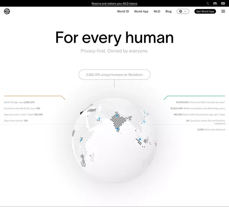Open the WLD nav item
The image size is (229, 207).
tap(157, 11)
